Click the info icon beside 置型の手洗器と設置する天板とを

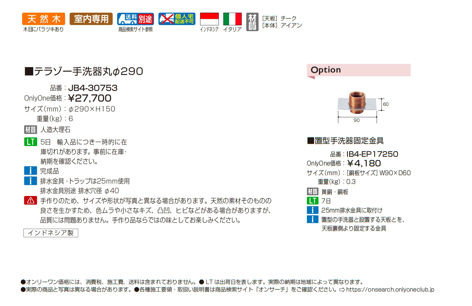coord(313,219)
